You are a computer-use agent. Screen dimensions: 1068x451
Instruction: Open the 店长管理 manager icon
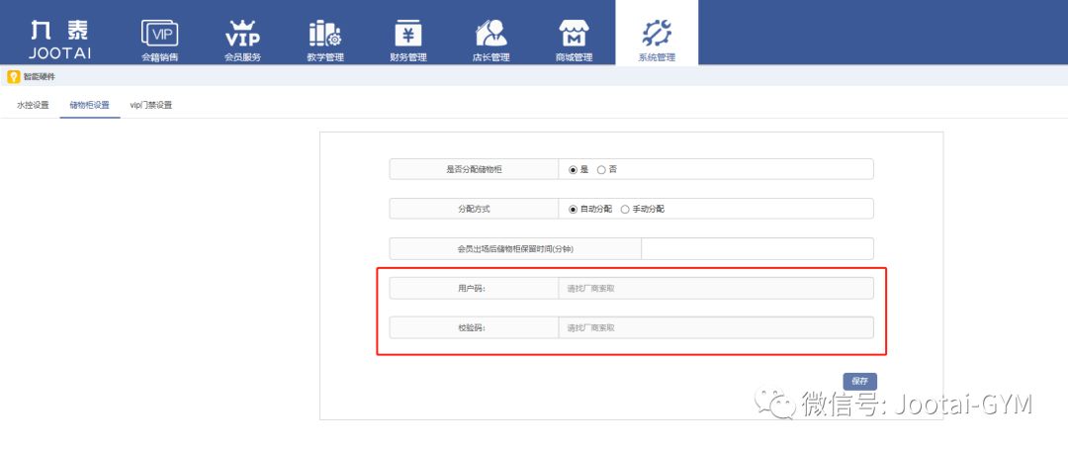click(x=491, y=33)
